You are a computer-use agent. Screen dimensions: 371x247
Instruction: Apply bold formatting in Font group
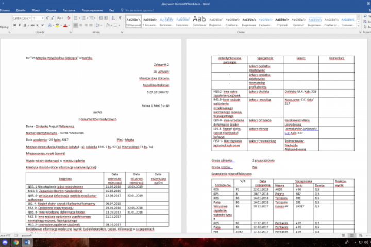coord(14,25)
